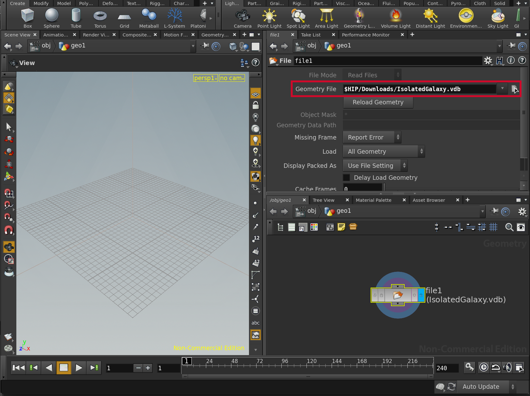Add sticky note in network editor

coord(341,227)
